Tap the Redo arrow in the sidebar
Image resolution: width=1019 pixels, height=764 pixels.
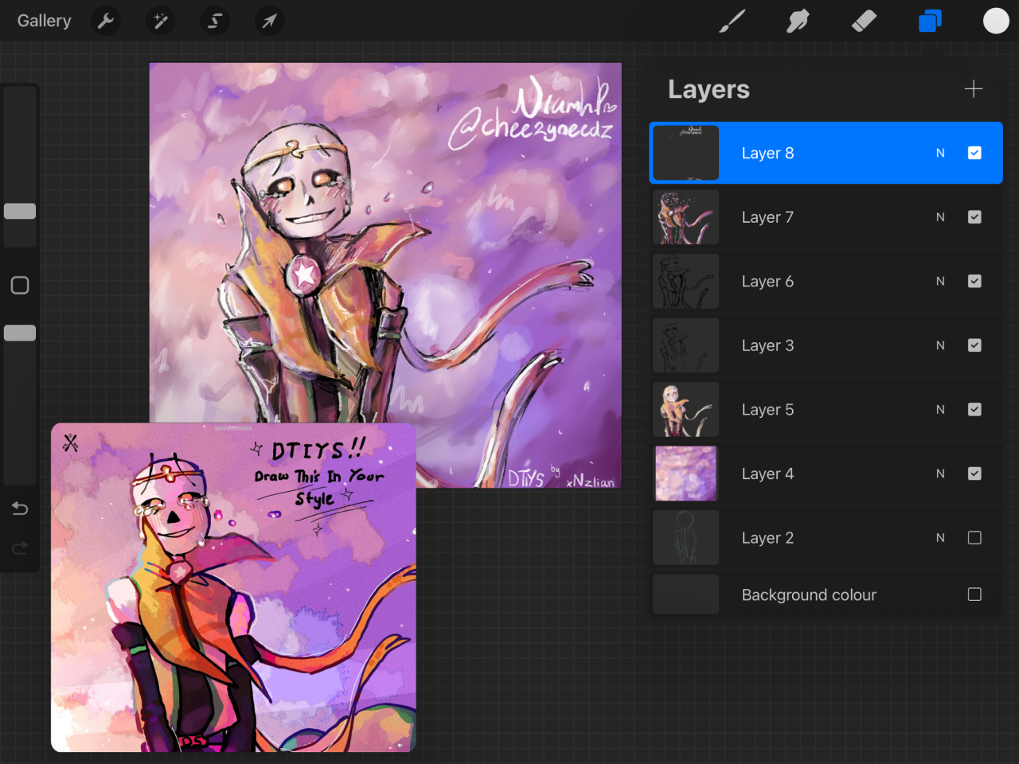(x=20, y=548)
